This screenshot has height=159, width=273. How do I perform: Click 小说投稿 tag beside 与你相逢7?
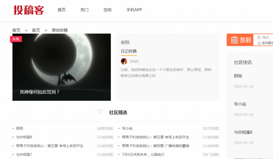pyautogui.click(x=105, y=154)
